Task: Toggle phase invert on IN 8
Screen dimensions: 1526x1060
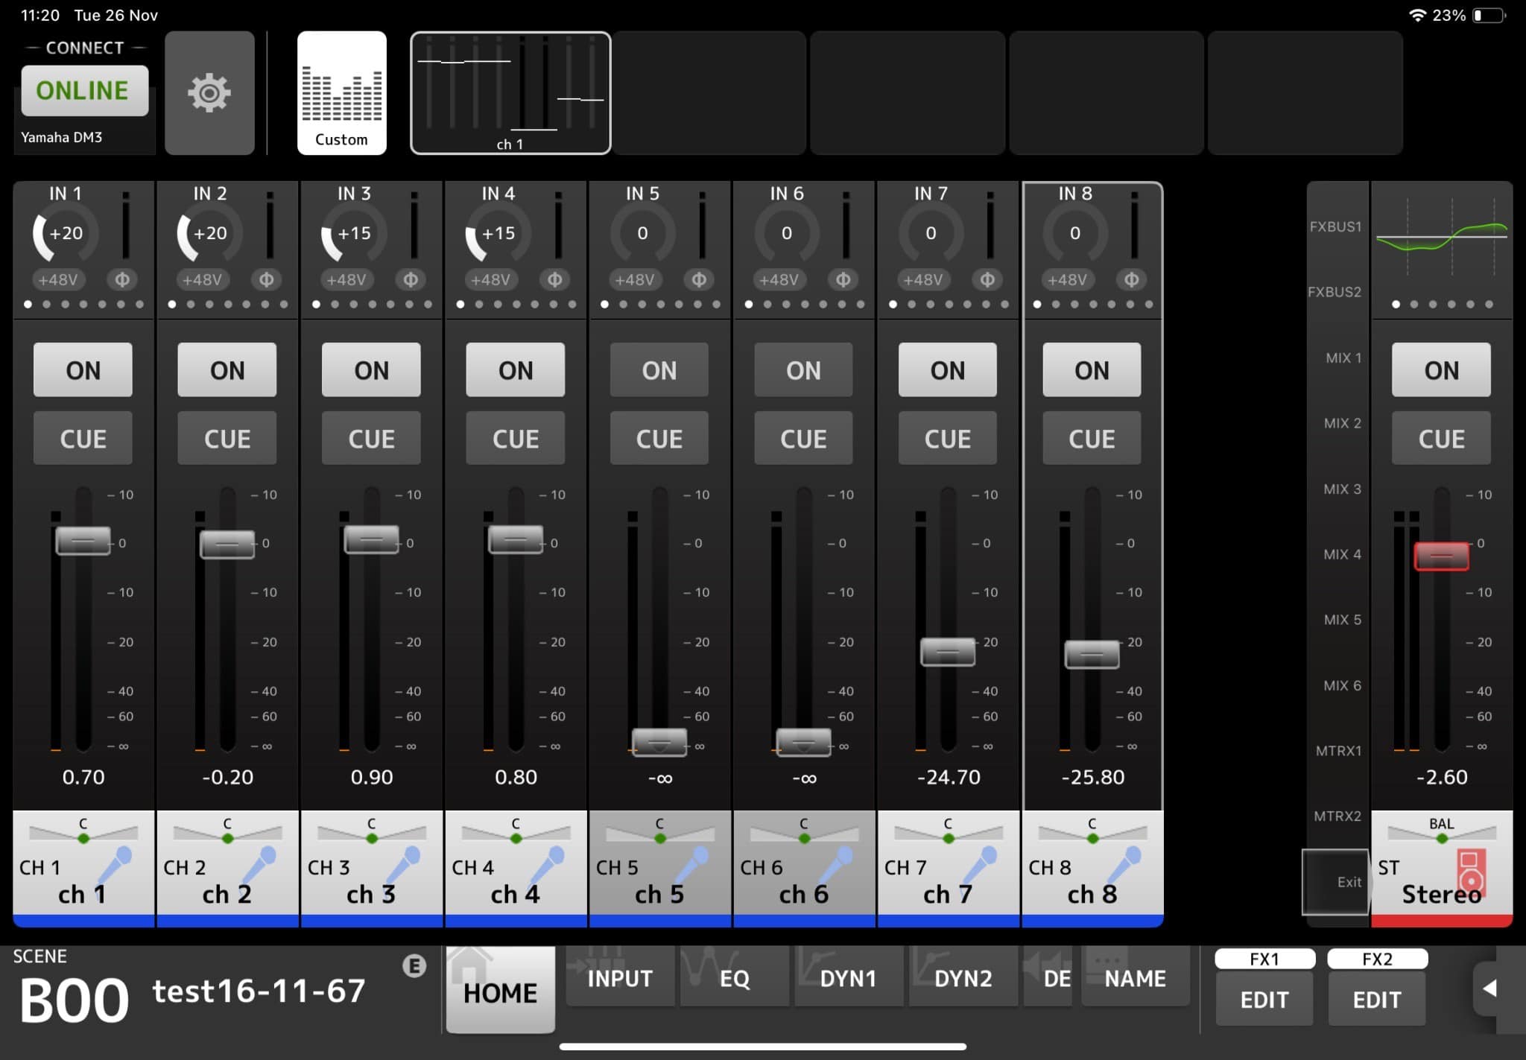Action: 1131,279
